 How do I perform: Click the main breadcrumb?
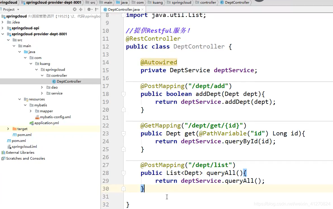coord(106,3)
